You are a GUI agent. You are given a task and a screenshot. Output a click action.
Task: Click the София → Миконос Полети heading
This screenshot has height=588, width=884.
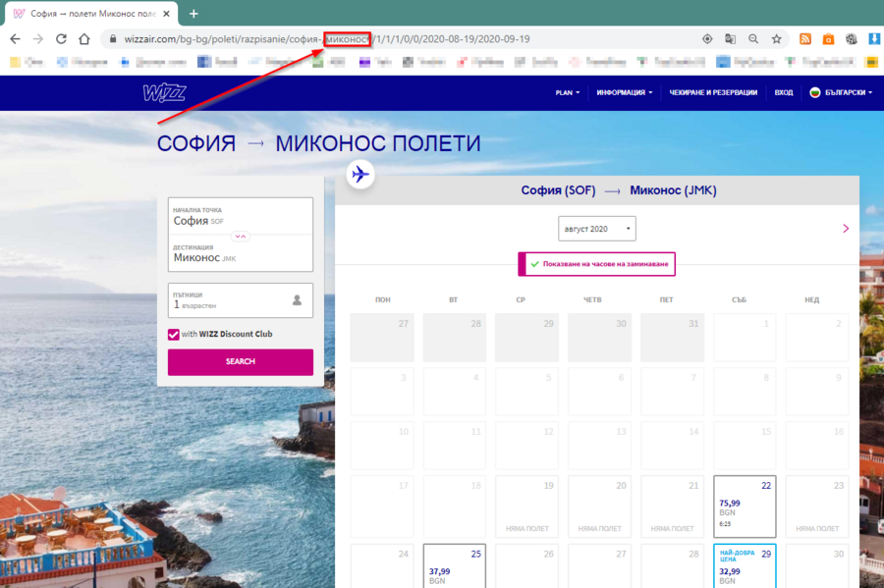click(318, 143)
